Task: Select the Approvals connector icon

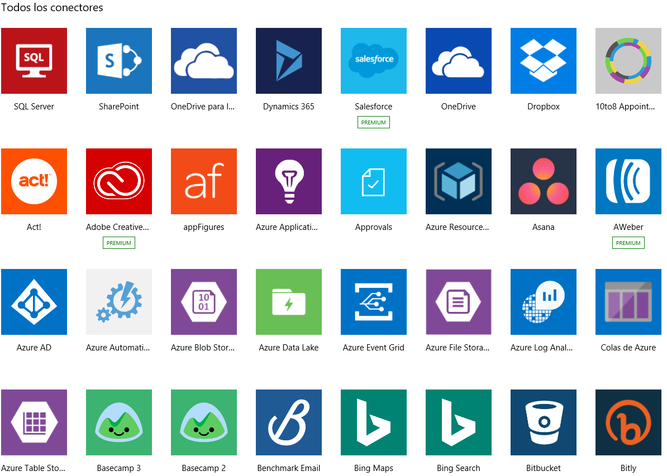Action: (374, 181)
